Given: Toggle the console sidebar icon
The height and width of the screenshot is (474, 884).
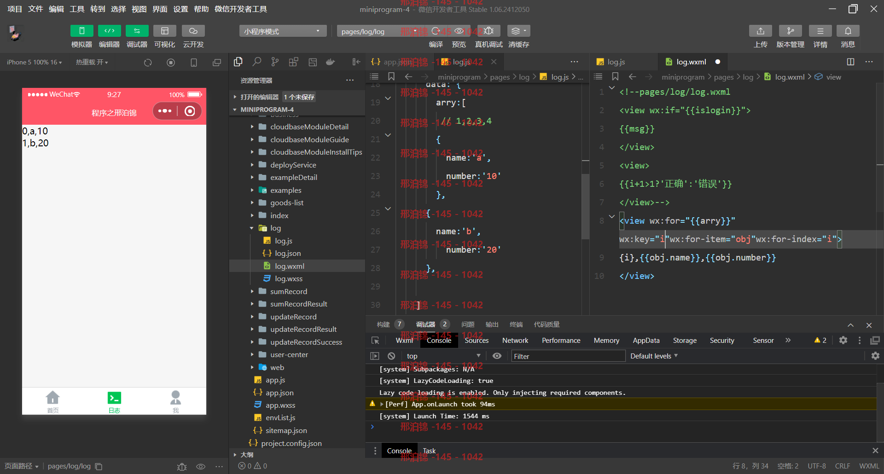Looking at the screenshot, I should pyautogui.click(x=375, y=356).
